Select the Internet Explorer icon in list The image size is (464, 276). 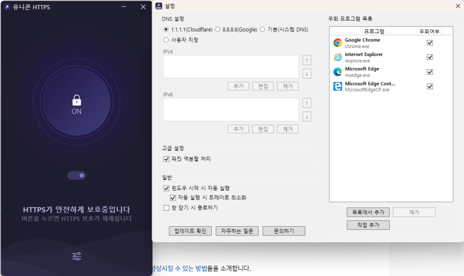coord(338,57)
